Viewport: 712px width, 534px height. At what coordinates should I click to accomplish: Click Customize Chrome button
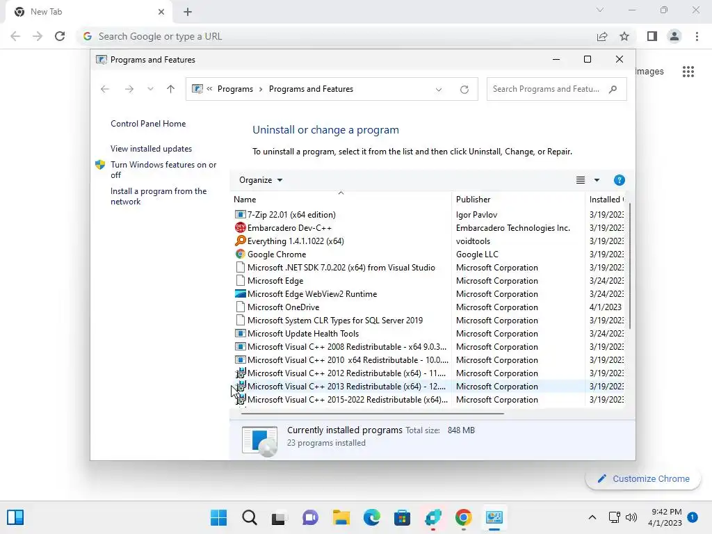pyautogui.click(x=643, y=478)
